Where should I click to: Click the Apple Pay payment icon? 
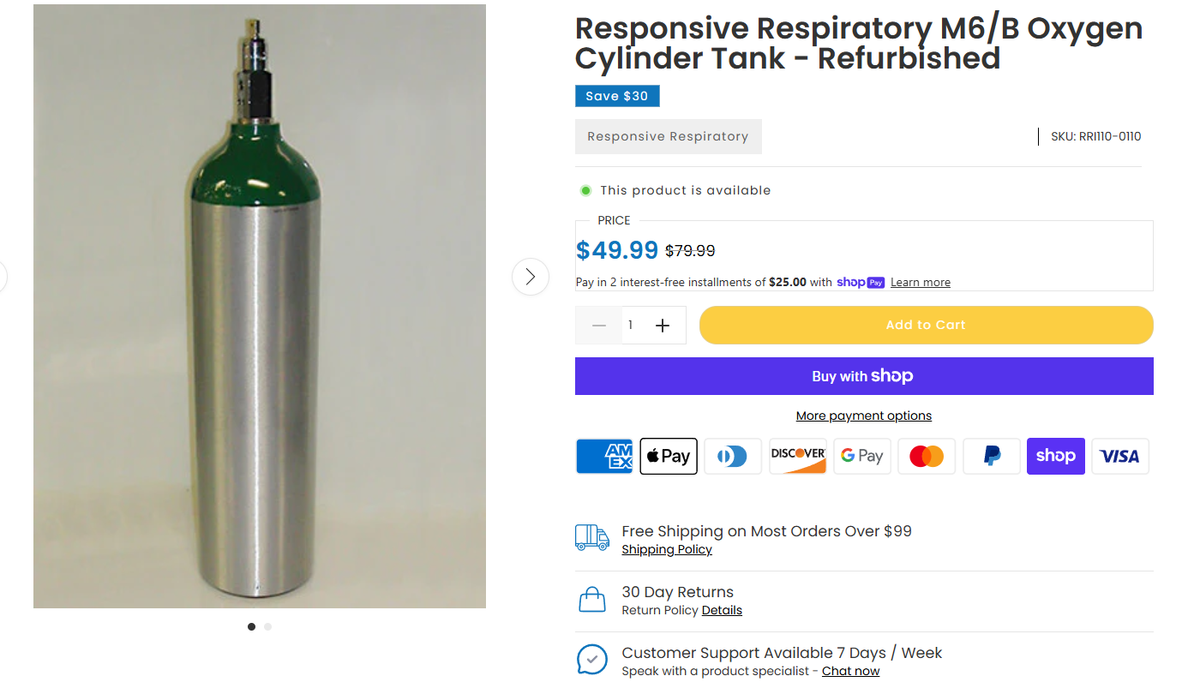coord(669,456)
